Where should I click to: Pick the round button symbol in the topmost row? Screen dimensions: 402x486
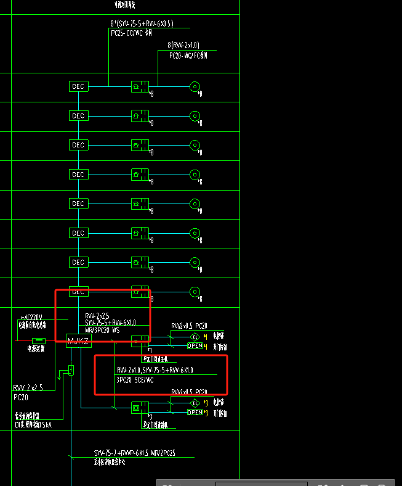coord(195,86)
